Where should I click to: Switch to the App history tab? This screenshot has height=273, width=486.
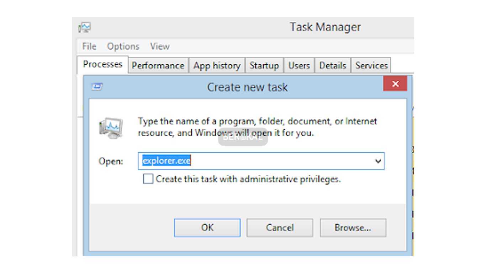pos(217,66)
